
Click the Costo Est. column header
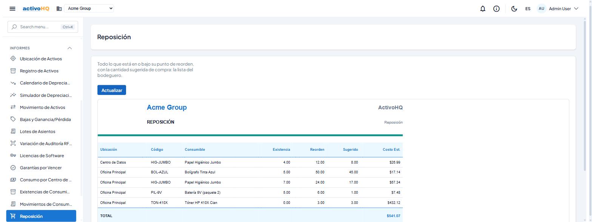click(392, 150)
